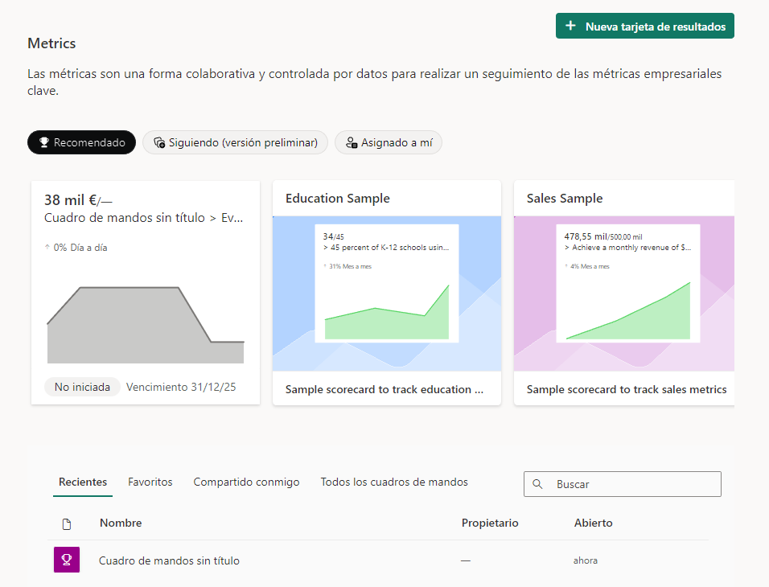Image resolution: width=769 pixels, height=587 pixels.
Task: Click the Siguiendo filter icon
Action: pyautogui.click(x=159, y=143)
